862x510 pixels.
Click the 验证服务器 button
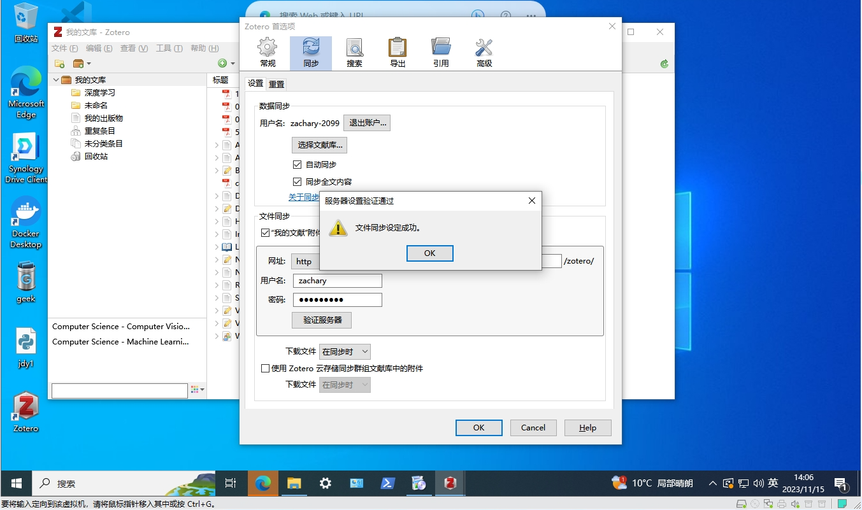point(322,320)
